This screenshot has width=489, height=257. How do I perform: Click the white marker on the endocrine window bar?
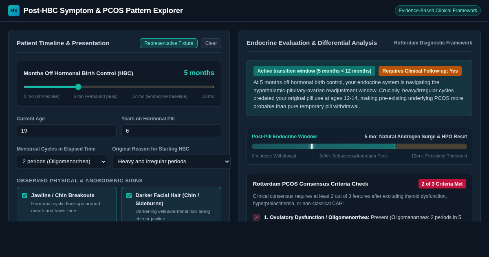click(x=312, y=146)
